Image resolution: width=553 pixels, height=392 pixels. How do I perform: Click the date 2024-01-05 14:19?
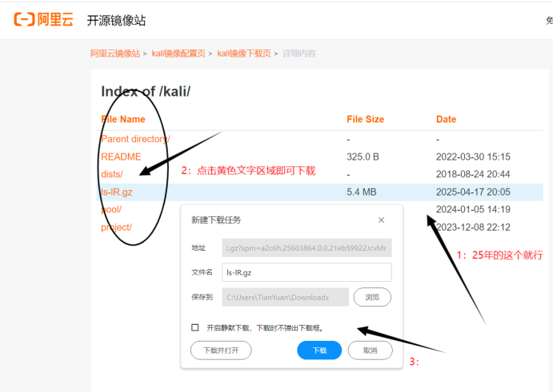pos(473,210)
